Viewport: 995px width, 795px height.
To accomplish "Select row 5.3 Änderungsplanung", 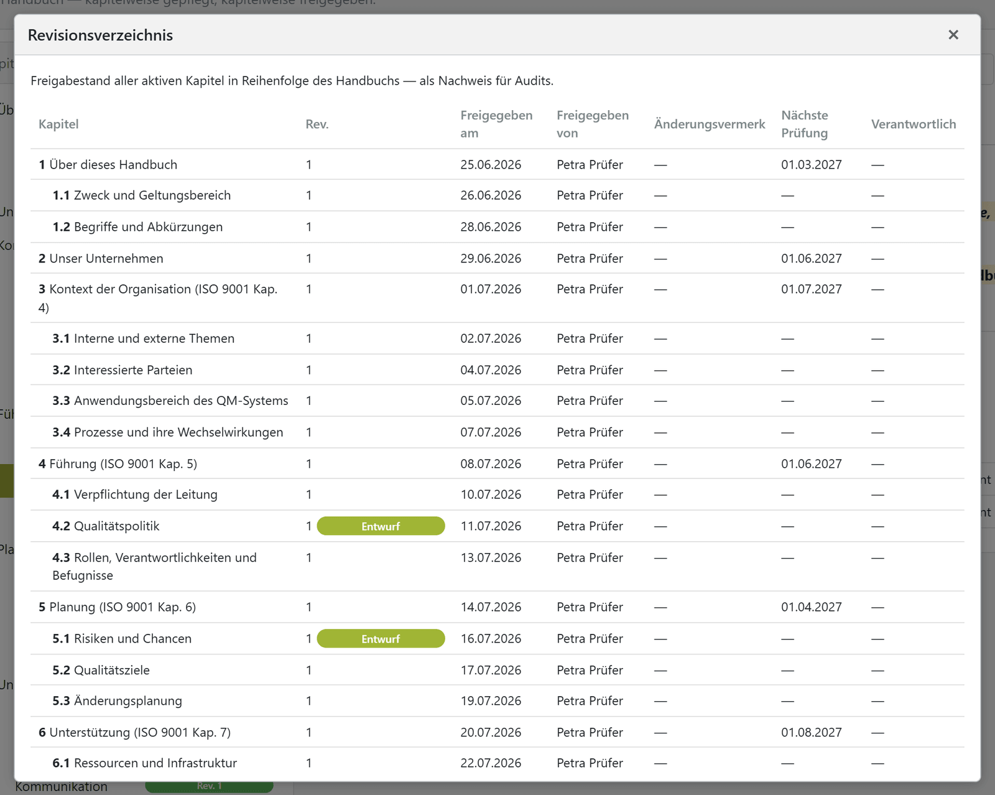I will (497, 701).
